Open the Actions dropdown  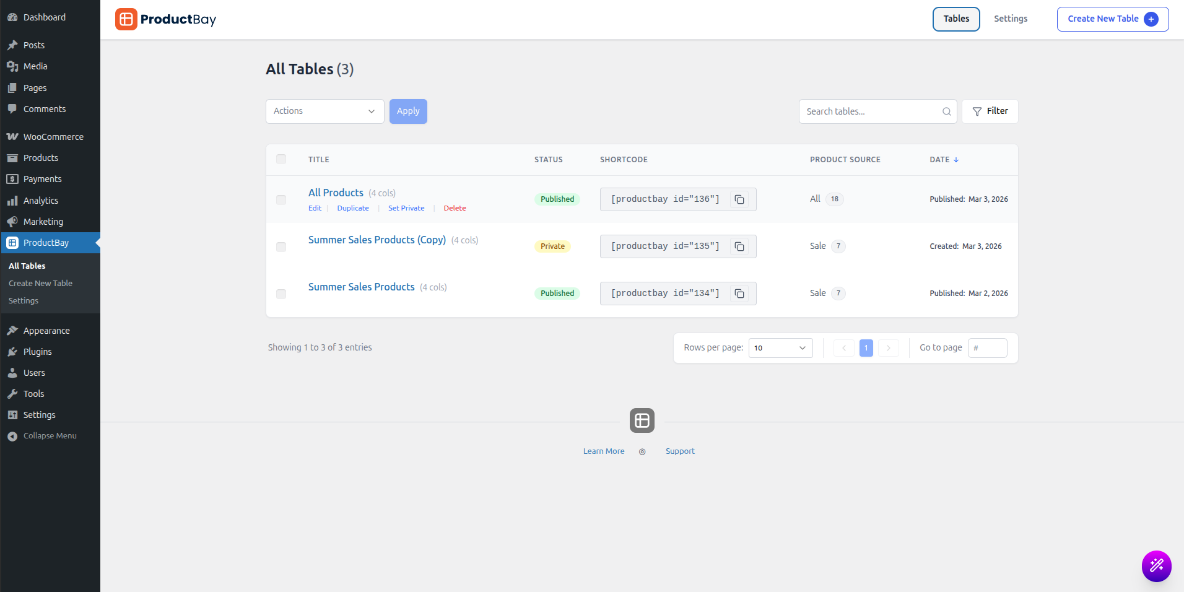pyautogui.click(x=324, y=111)
